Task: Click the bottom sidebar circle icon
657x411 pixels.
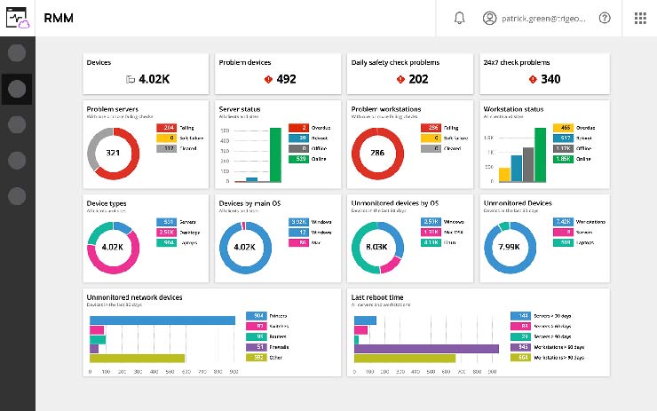Action: 17,195
